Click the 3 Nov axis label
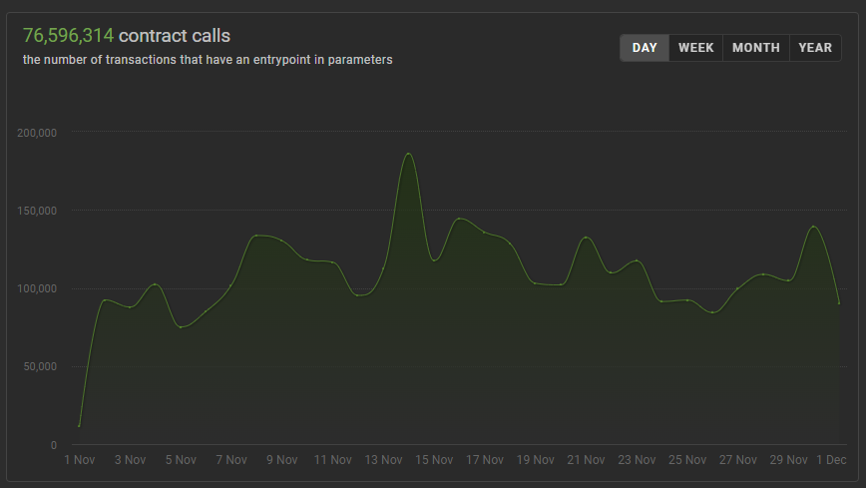Image resolution: width=866 pixels, height=488 pixels. pos(131,460)
